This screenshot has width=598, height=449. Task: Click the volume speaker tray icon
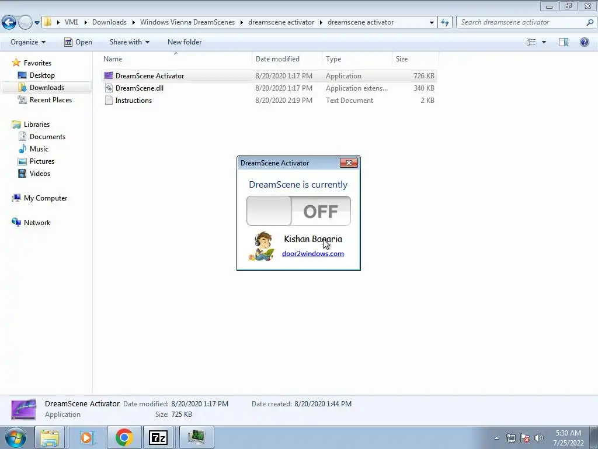click(x=539, y=438)
